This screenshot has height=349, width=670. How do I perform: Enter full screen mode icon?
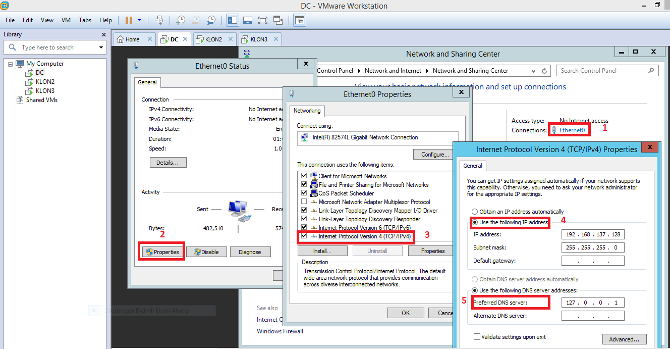(262, 20)
